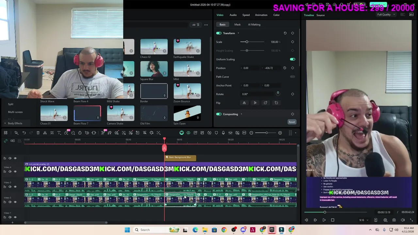Select the Split scissors tool

45,133
